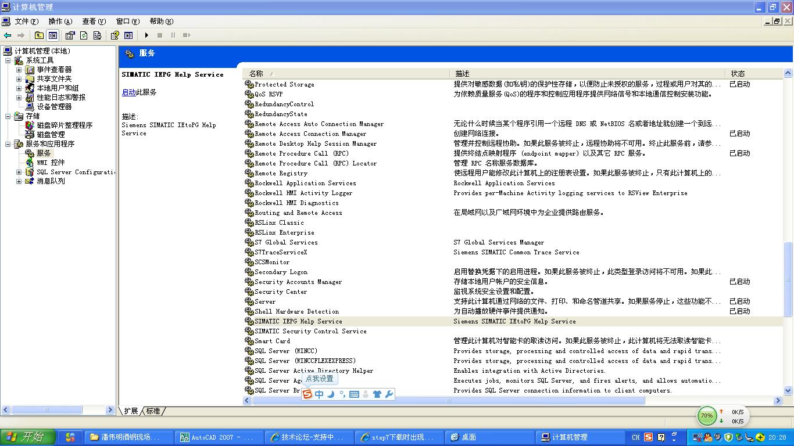Select 本地用户和组 in the tree

tap(58, 88)
